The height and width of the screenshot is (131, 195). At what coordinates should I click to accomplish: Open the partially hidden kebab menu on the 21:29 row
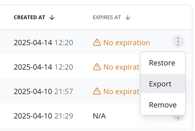[178, 118]
